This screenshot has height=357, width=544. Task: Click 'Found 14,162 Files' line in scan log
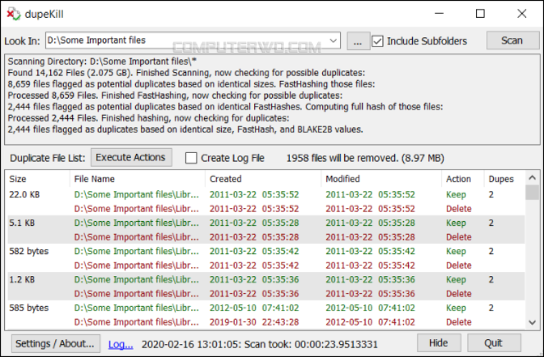[x=186, y=73]
